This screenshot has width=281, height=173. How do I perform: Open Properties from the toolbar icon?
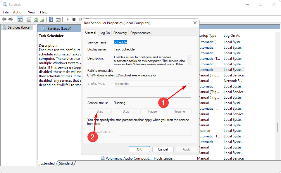click(x=29, y=19)
